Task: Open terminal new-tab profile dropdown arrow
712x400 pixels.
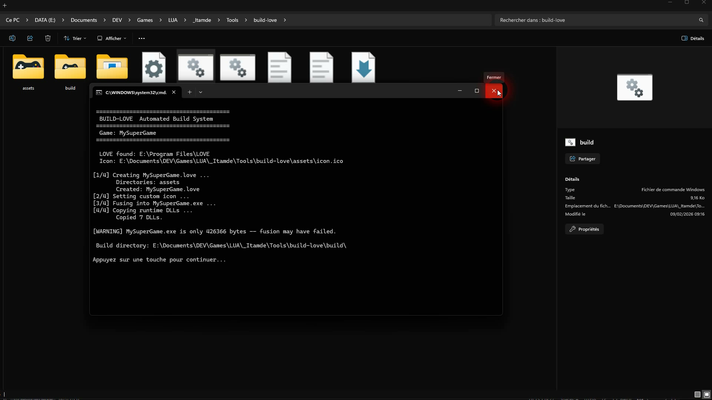Action: [201, 92]
